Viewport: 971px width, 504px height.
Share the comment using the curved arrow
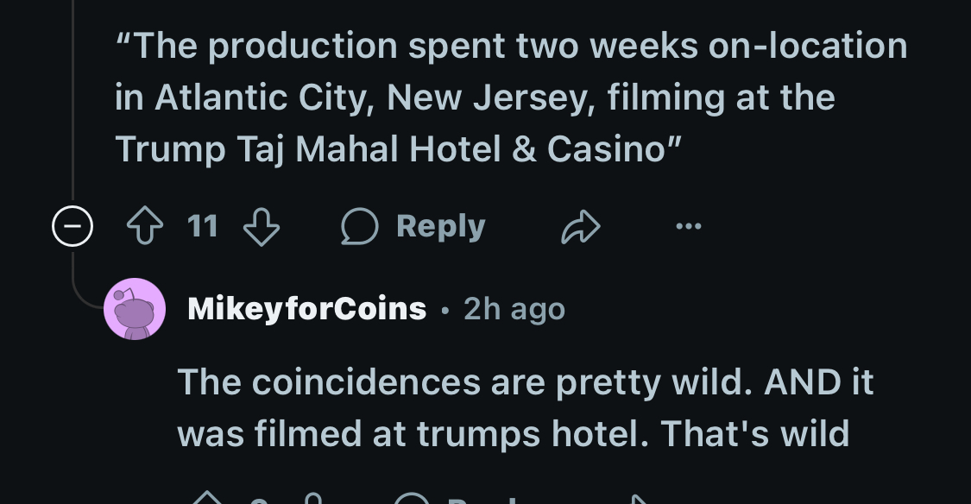pos(580,227)
